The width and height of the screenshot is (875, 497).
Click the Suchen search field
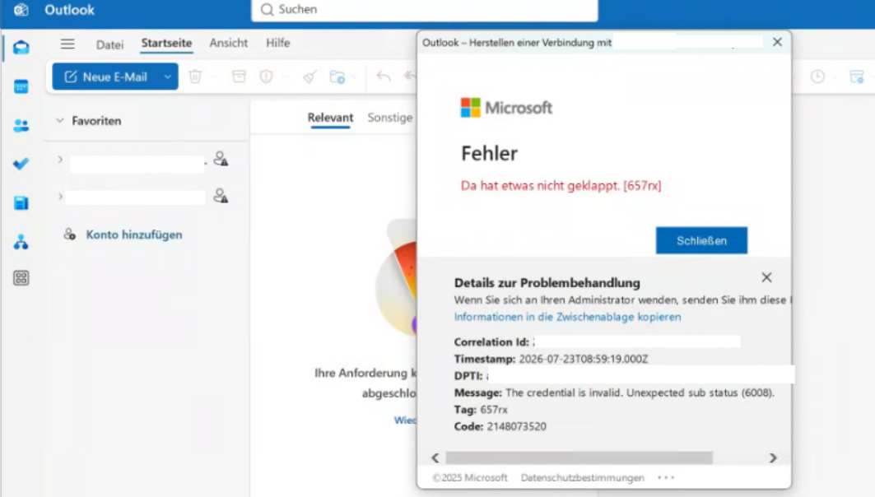(424, 10)
